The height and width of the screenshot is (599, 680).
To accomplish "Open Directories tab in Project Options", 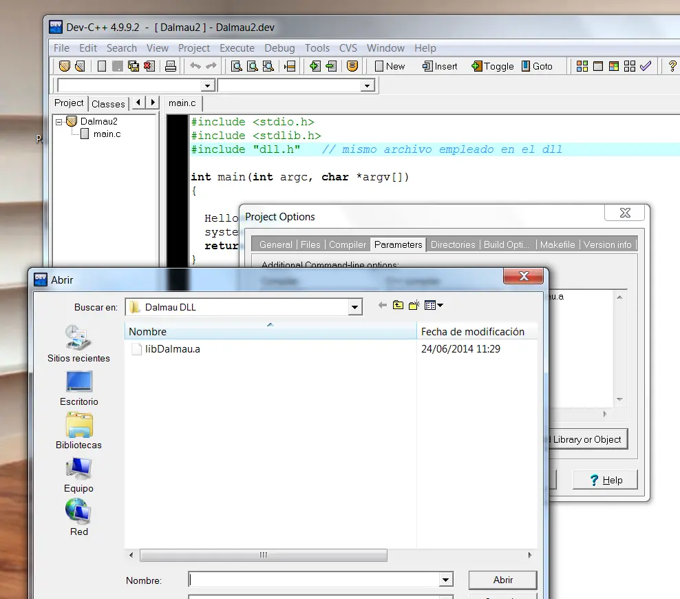I will click(x=453, y=244).
